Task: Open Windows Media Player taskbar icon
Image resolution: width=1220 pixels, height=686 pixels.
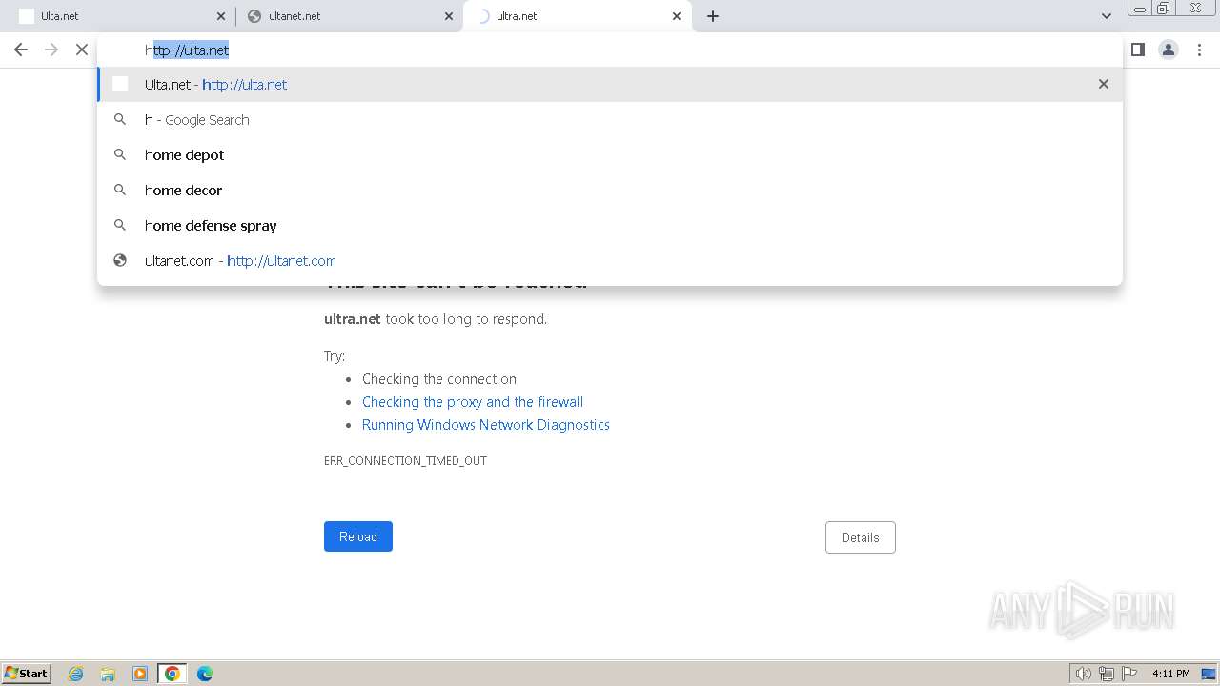Action: tap(140, 674)
